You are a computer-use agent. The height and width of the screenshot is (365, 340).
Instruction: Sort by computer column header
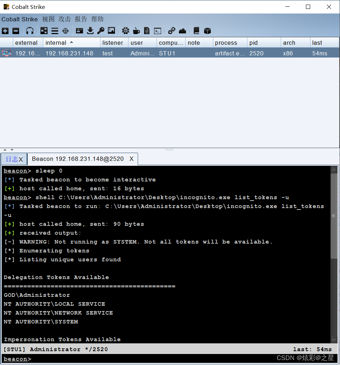171,43
